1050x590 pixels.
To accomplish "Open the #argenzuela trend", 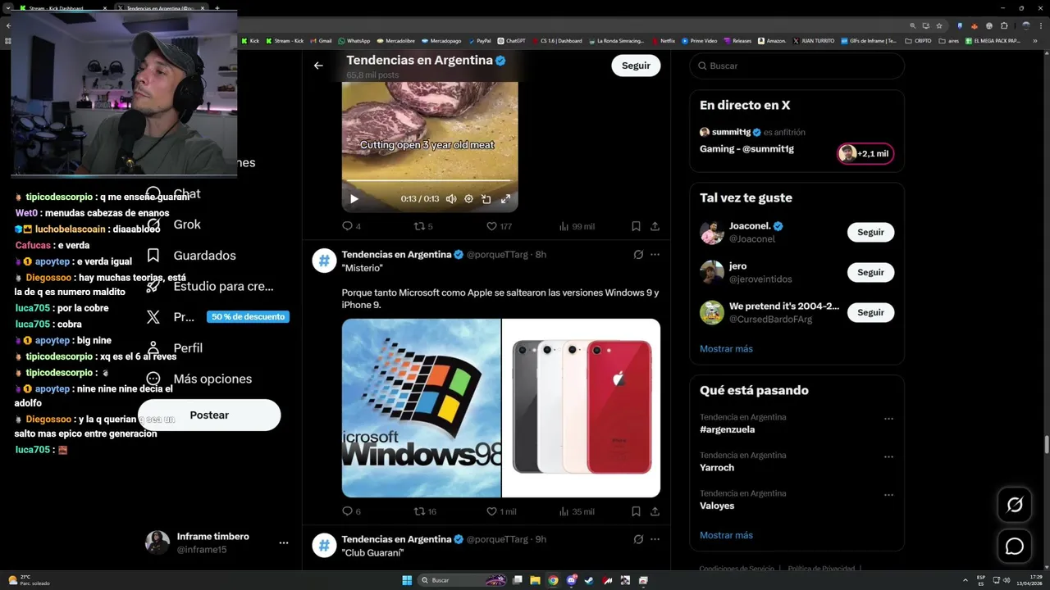I will (x=727, y=429).
